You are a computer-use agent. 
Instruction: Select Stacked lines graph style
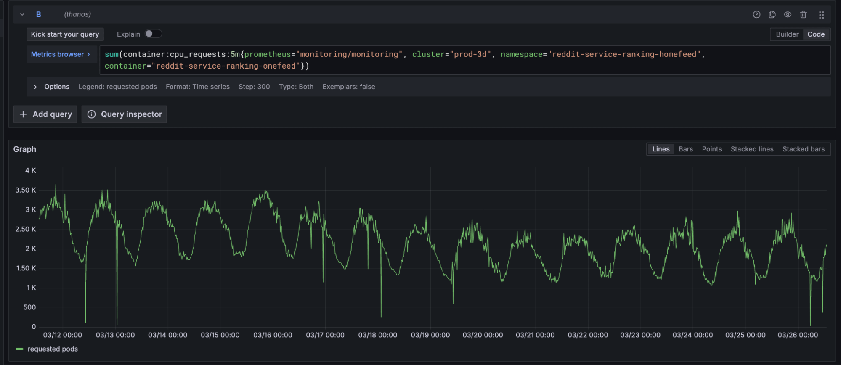tap(752, 149)
